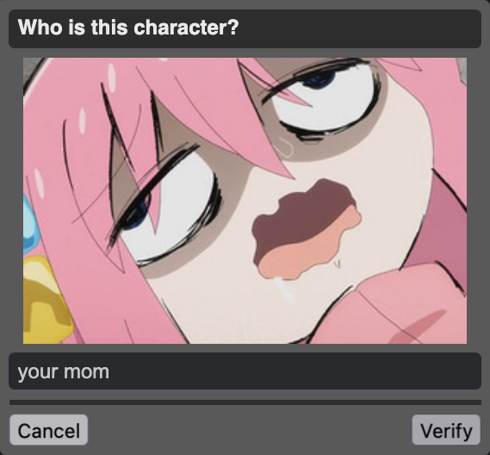Click the yellow hair cube accessory
This screenshot has width=490, height=455.
pos(47,300)
